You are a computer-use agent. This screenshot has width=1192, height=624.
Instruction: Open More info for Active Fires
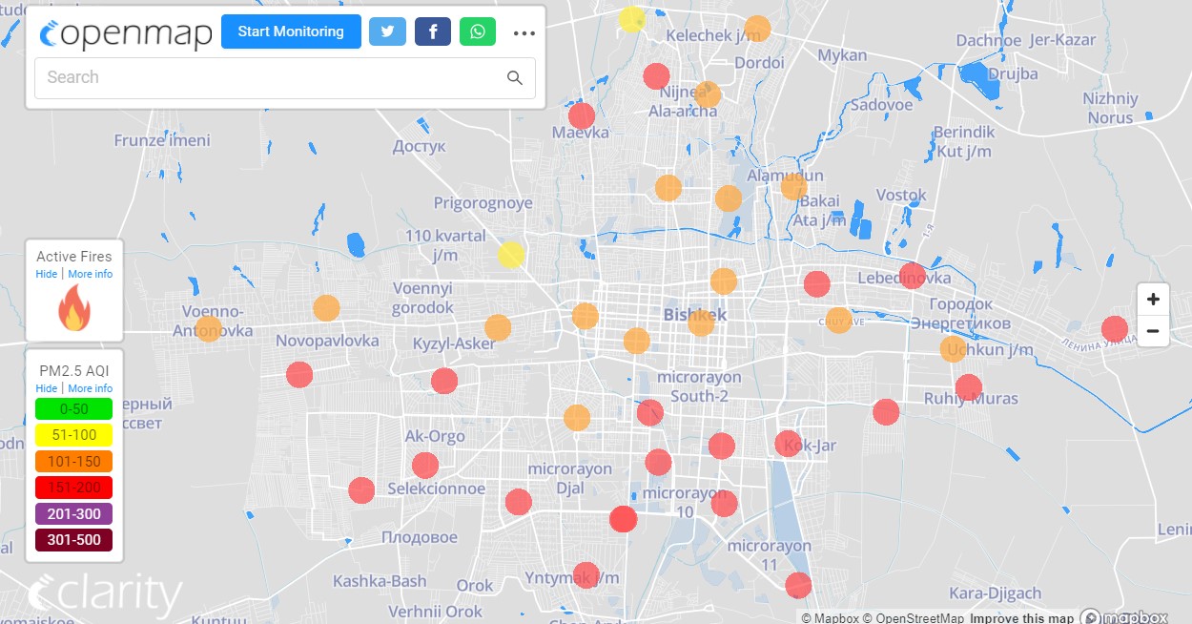click(90, 274)
